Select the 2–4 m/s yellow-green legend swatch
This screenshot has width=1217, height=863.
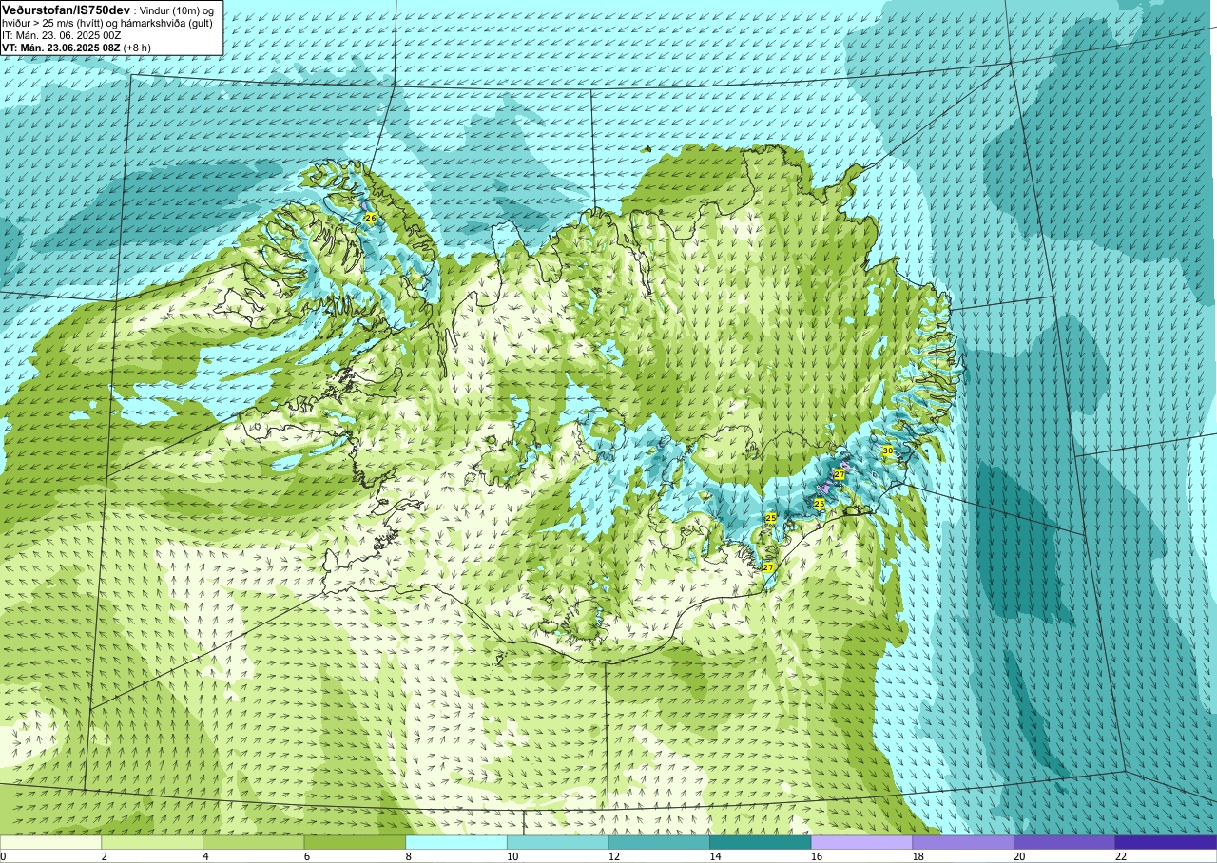pos(152,842)
